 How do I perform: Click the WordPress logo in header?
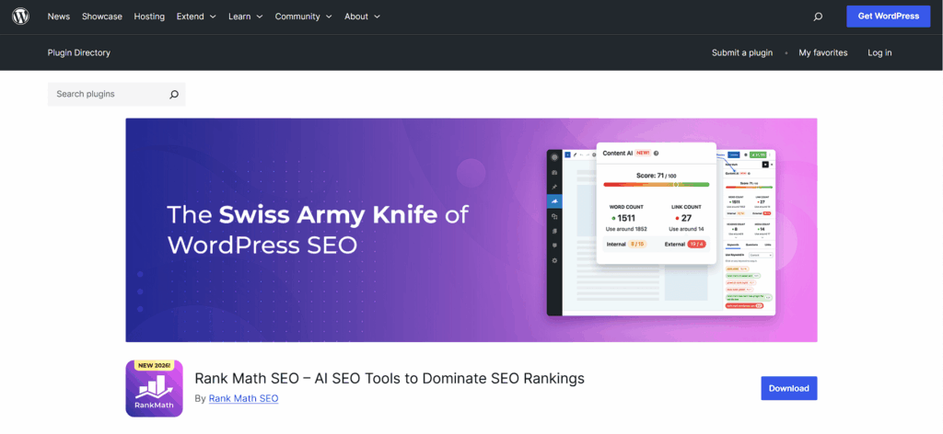20,17
